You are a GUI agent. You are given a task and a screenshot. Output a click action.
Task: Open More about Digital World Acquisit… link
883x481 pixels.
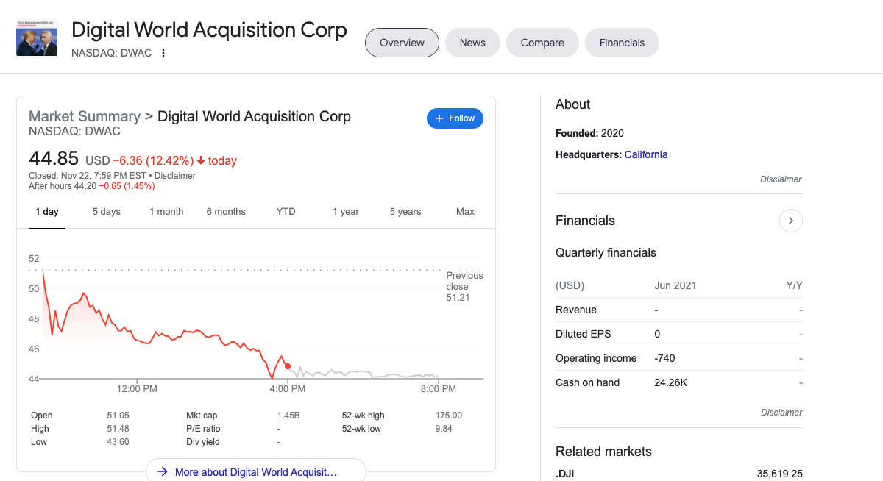point(256,471)
